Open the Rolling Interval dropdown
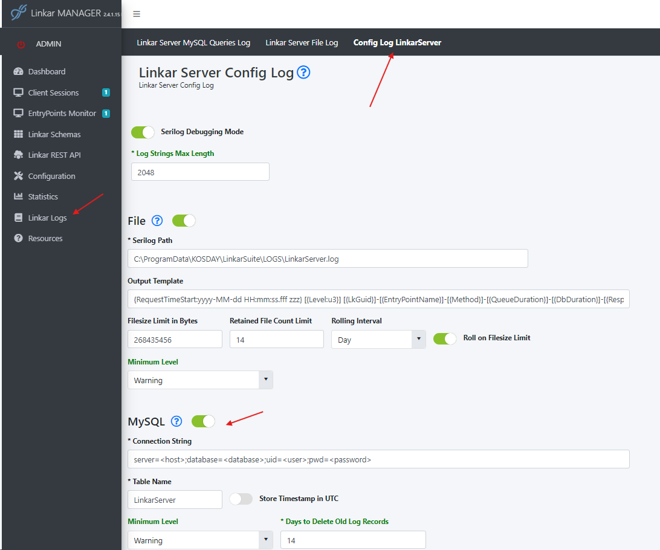Viewport: 660px width, 550px height. point(378,340)
